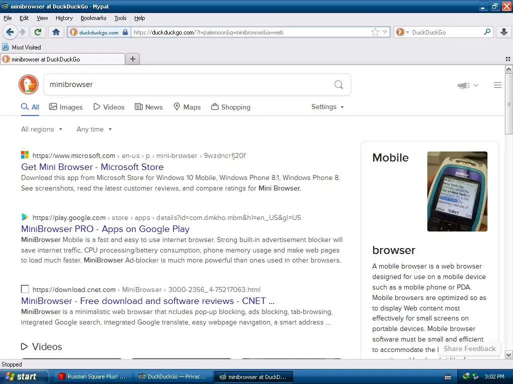Viewport: 513px width, 384px height.
Task: Open the Bookmarks menu
Action: click(94, 18)
